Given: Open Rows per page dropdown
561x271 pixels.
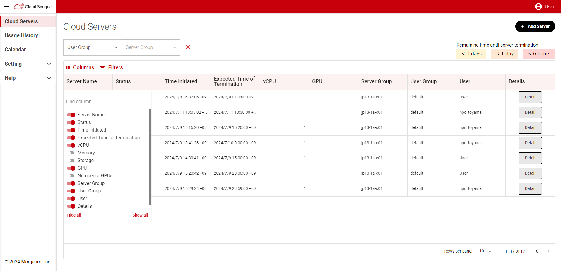Looking at the screenshot, I should click(485, 251).
